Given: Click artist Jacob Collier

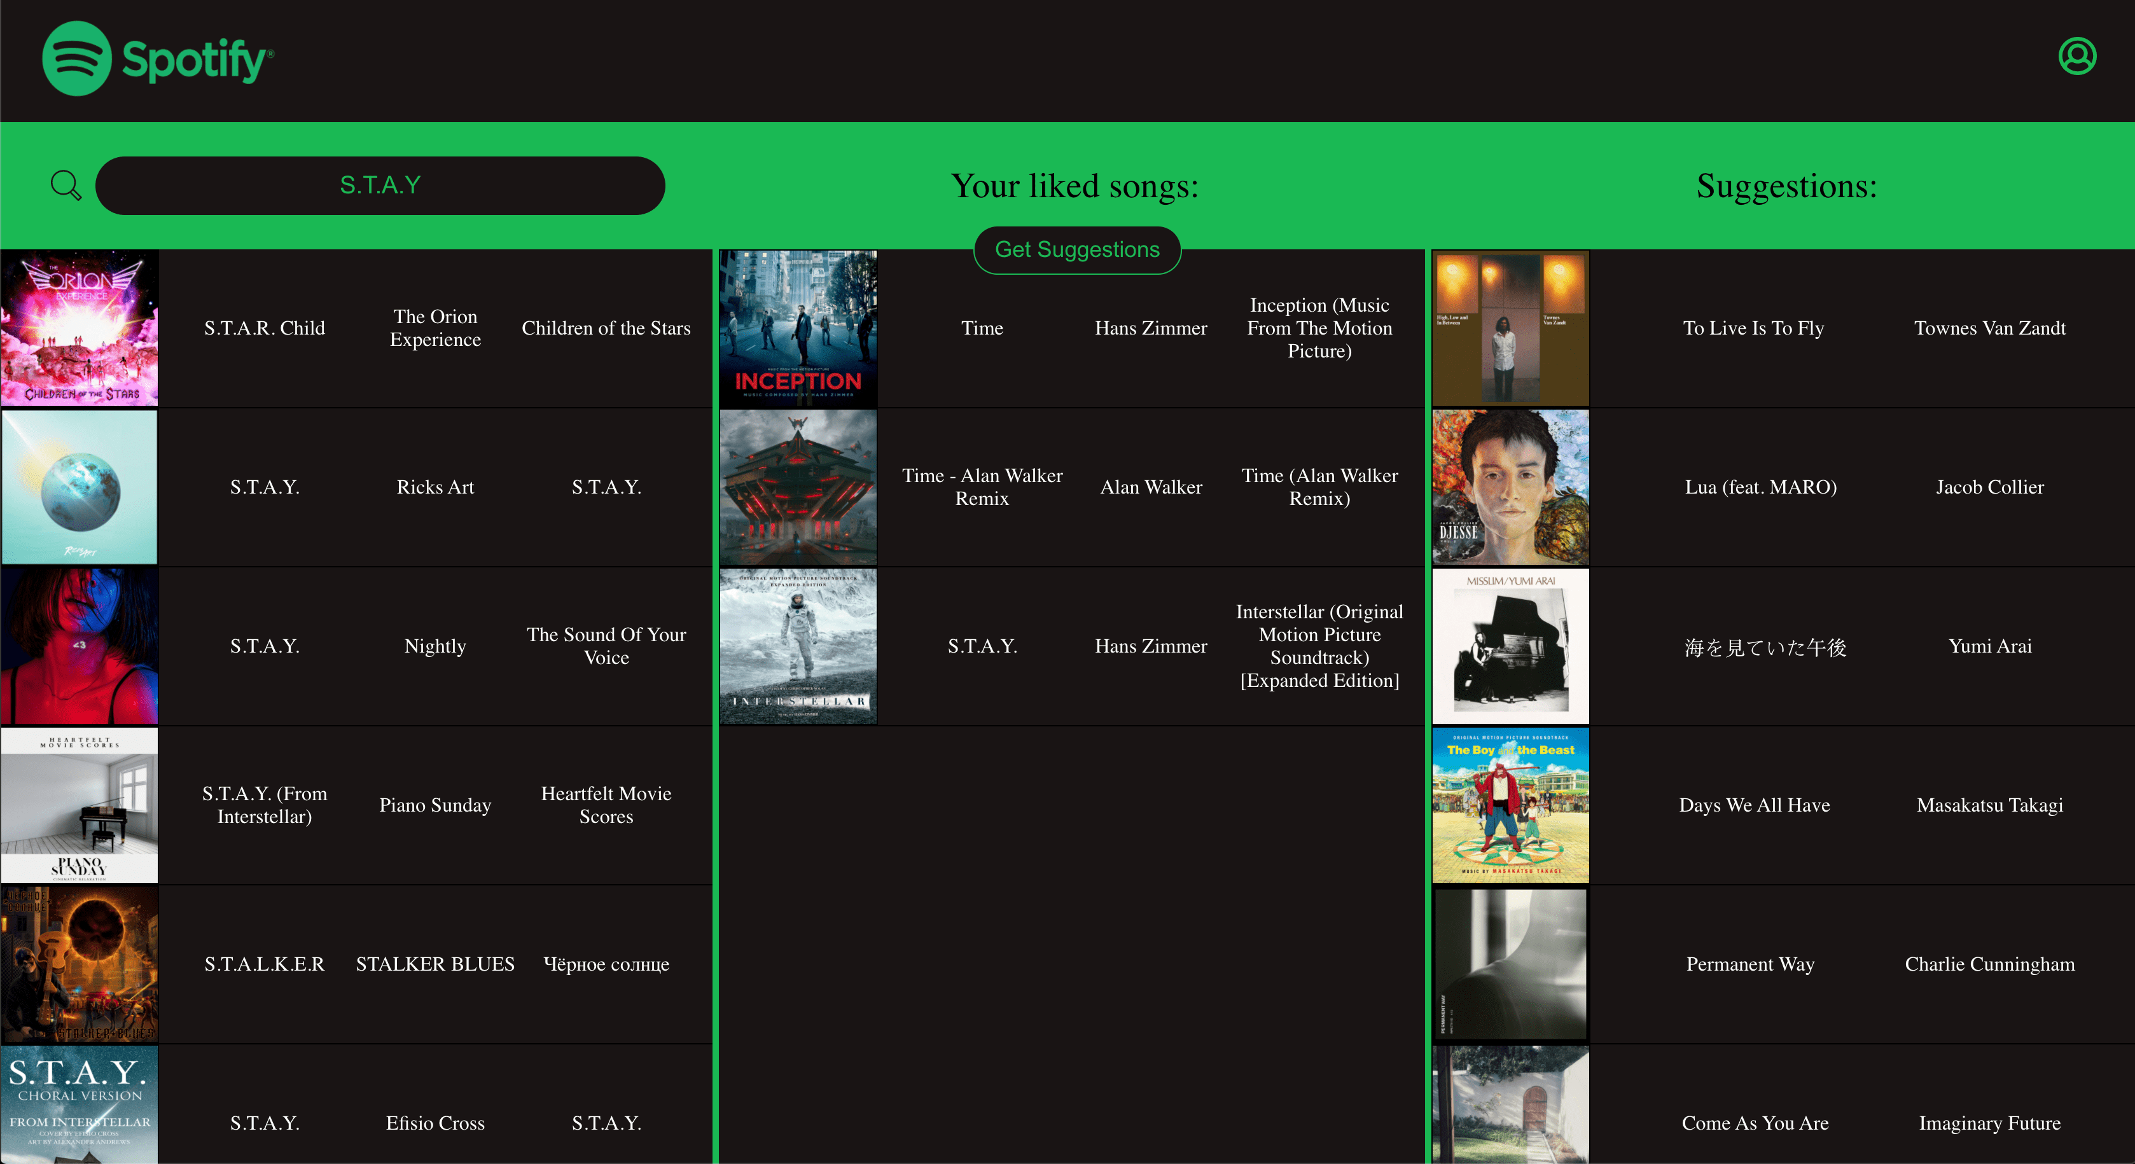Looking at the screenshot, I should click(x=1990, y=487).
